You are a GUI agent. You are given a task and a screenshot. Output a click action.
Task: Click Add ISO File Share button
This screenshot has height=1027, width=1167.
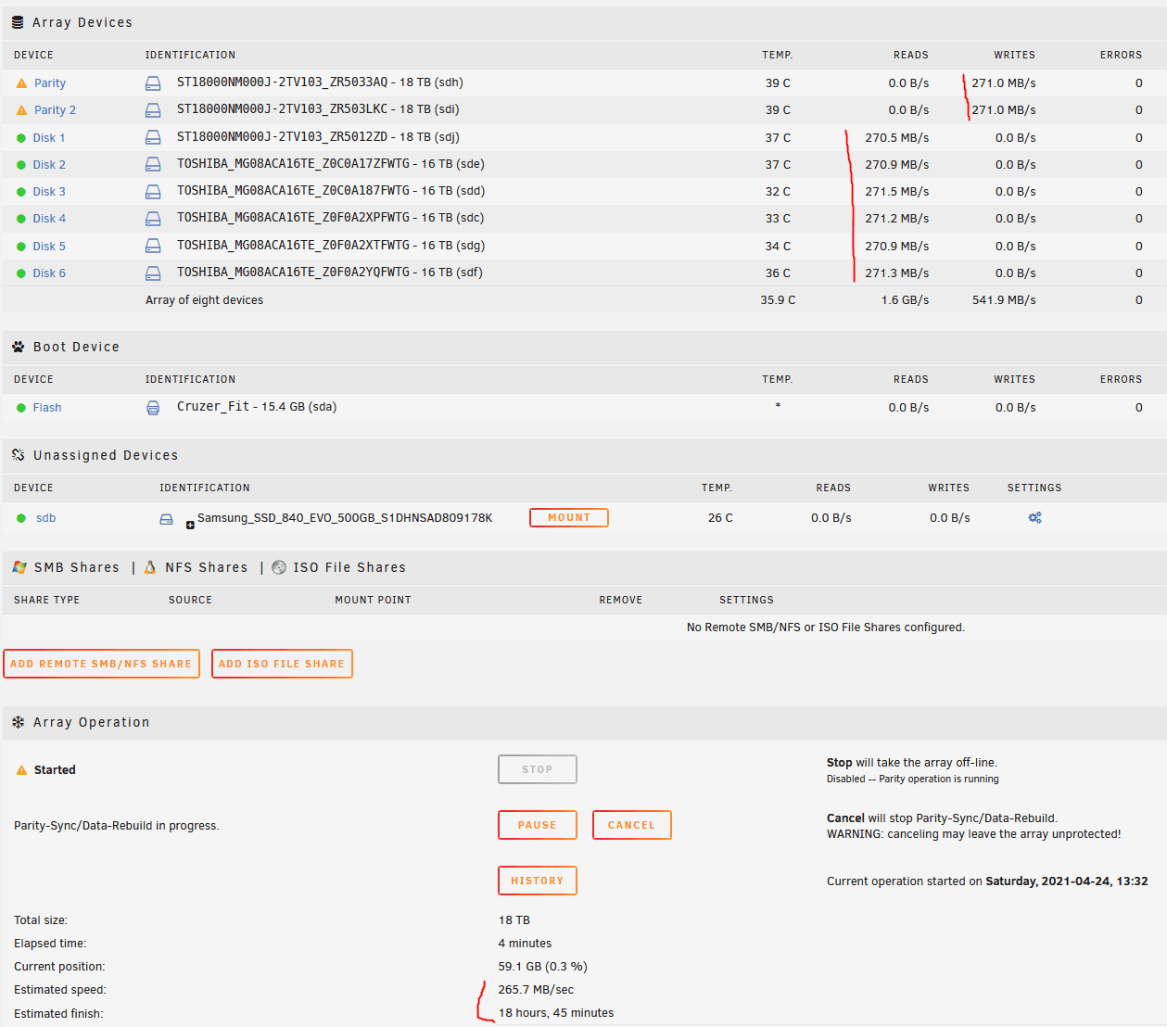pyautogui.click(x=282, y=664)
